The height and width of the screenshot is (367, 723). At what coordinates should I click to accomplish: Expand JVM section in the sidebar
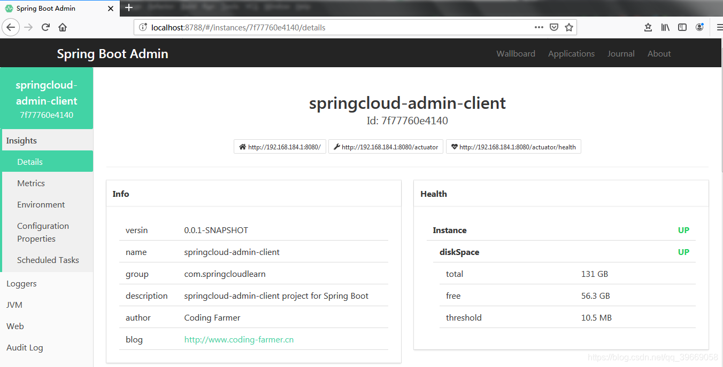click(47, 305)
